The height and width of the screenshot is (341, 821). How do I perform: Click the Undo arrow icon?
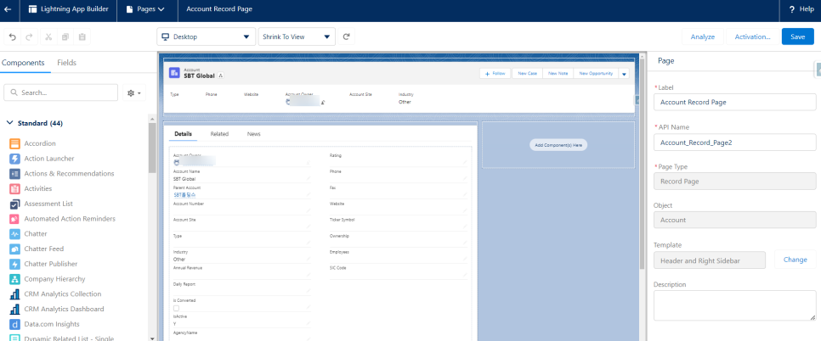tap(13, 37)
